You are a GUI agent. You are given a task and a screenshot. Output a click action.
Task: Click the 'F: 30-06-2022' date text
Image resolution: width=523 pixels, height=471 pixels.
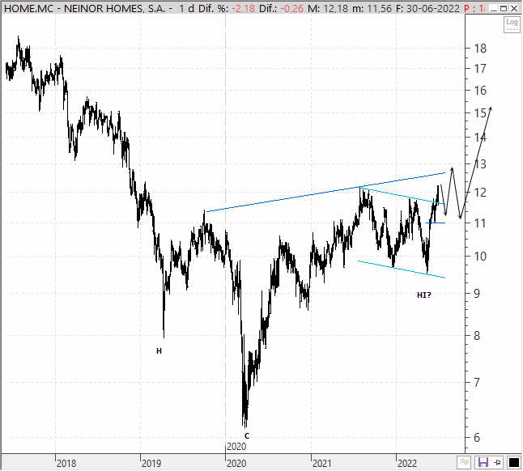(x=428, y=8)
